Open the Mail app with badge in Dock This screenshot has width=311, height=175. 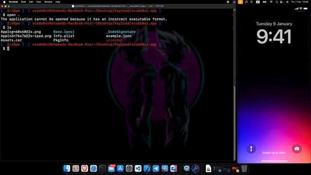[111, 169]
